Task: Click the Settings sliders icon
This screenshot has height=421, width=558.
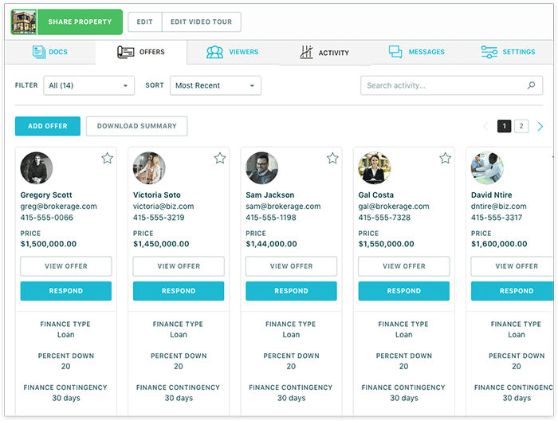Action: 489,53
